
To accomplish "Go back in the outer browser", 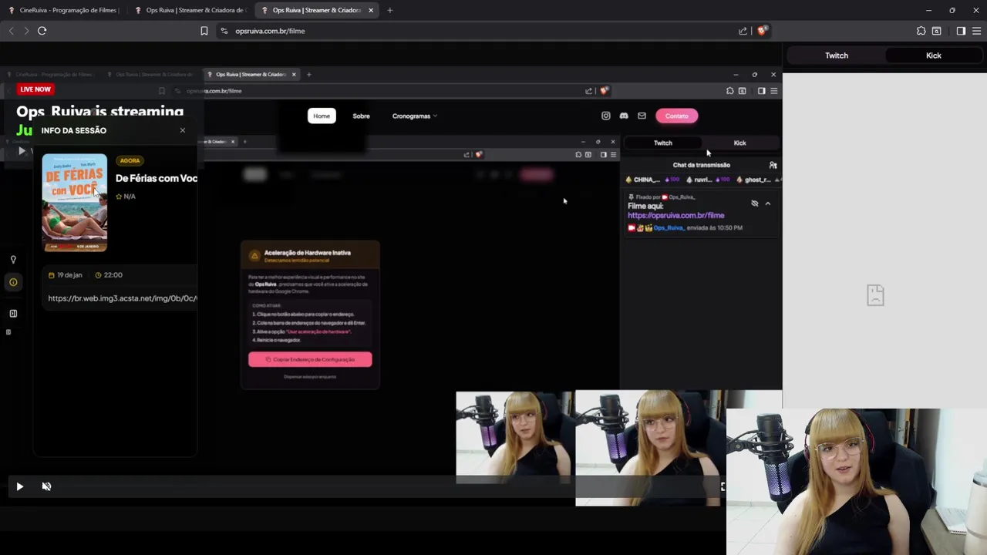I will pyautogui.click(x=11, y=31).
